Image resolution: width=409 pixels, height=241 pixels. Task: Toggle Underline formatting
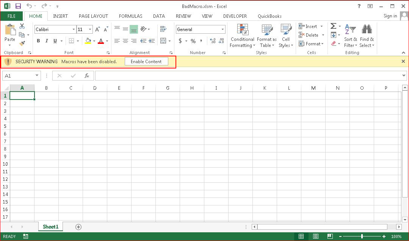click(x=55, y=40)
